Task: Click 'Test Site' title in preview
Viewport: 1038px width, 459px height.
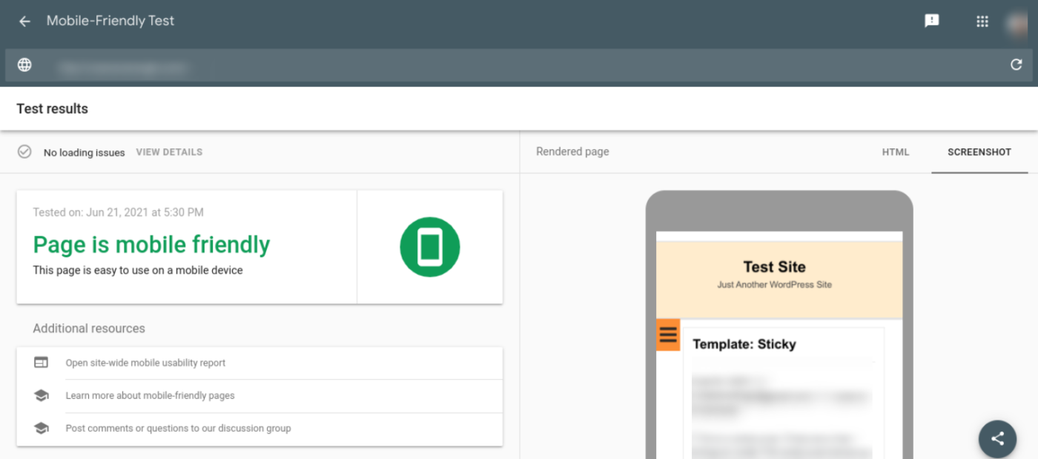Action: pyautogui.click(x=774, y=267)
